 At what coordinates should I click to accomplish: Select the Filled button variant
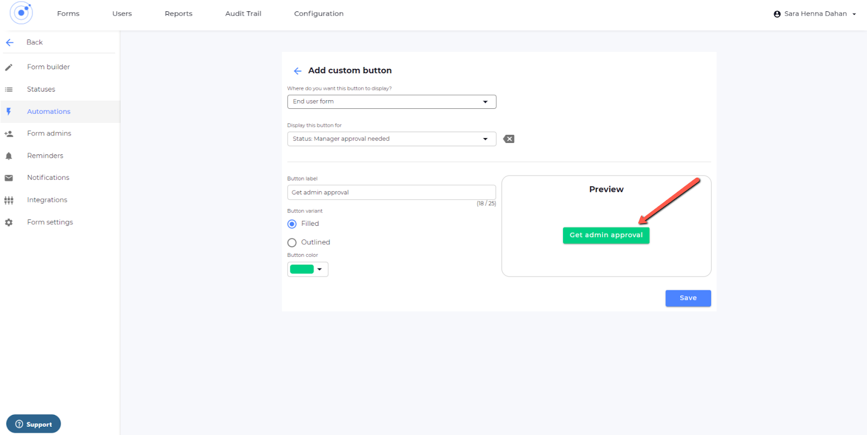coord(292,224)
